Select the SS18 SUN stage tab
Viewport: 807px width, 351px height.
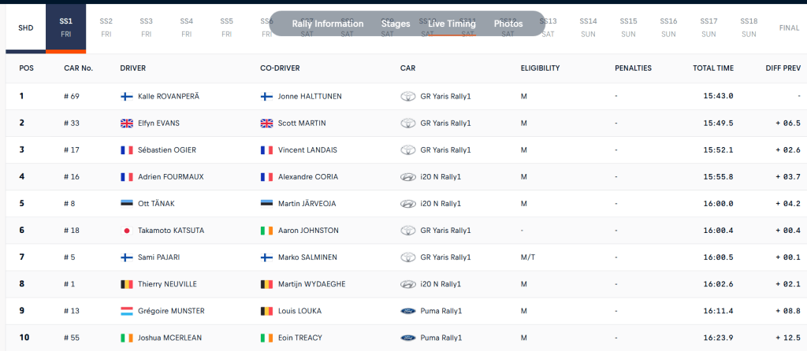click(x=749, y=28)
